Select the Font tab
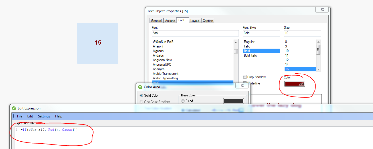This screenshot has width=373, height=149. click(x=181, y=20)
